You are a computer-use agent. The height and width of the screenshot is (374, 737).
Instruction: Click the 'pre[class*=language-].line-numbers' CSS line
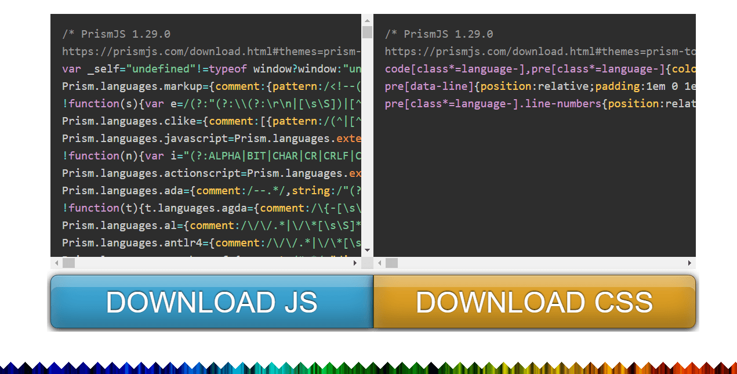point(540,104)
